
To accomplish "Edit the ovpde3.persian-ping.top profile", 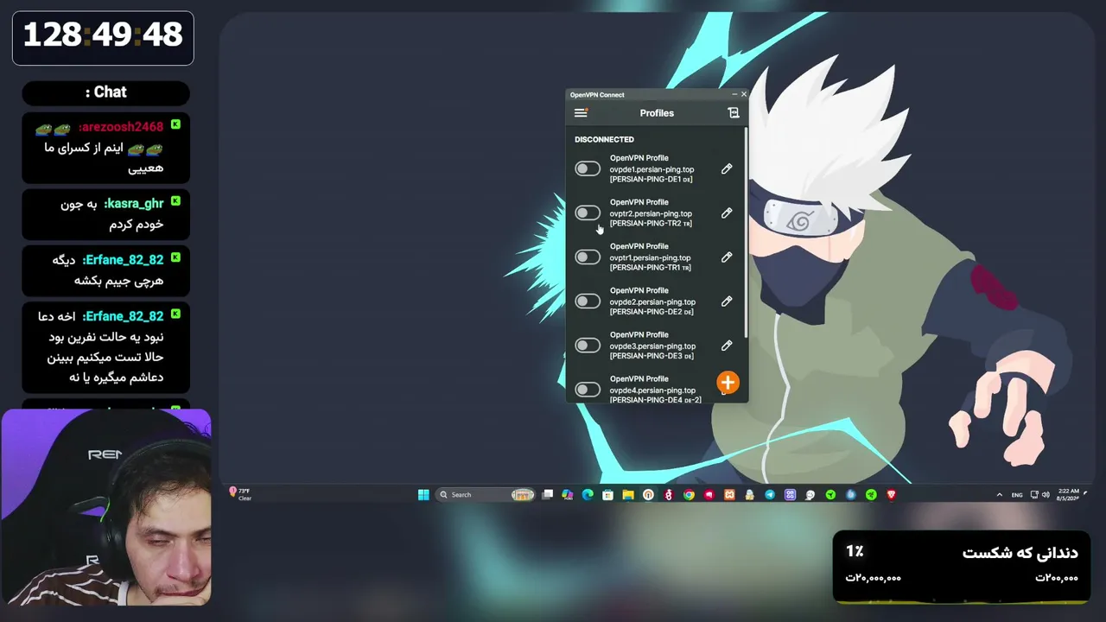I will [x=727, y=346].
